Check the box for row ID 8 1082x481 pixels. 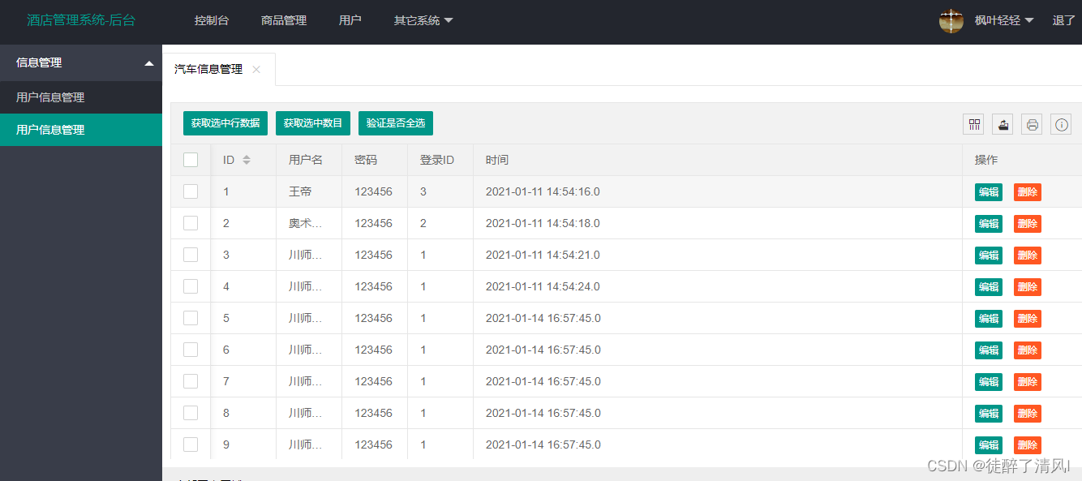(x=191, y=413)
